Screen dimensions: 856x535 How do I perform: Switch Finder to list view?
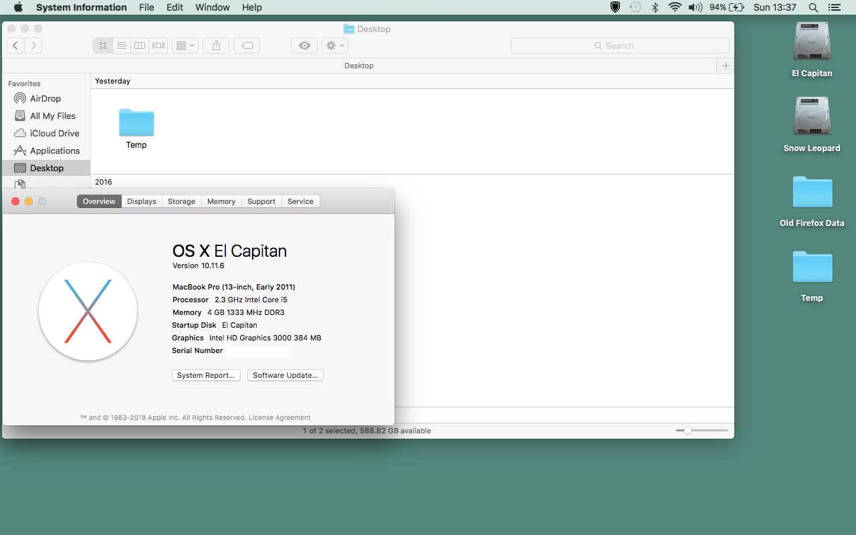tap(121, 45)
